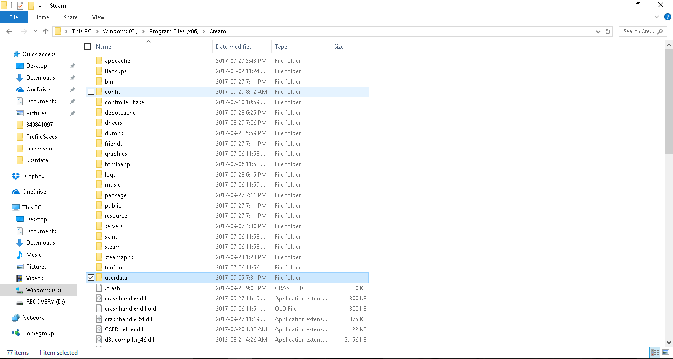Expand the chevron before This PC in breadcrumb
This screenshot has width=673, height=359.
pos(67,31)
